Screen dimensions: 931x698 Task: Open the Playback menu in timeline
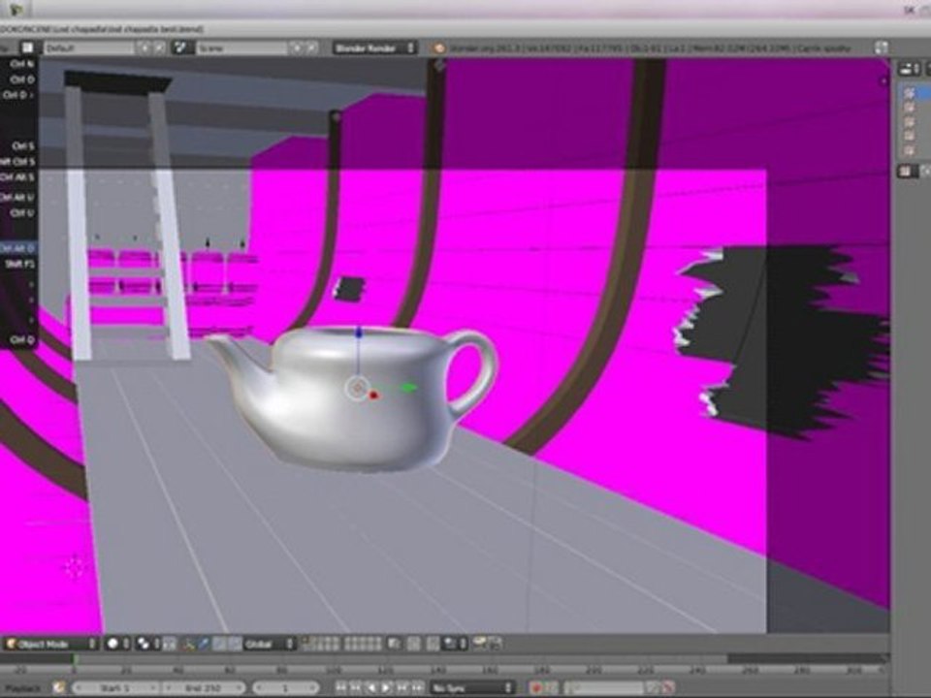(x=22, y=688)
